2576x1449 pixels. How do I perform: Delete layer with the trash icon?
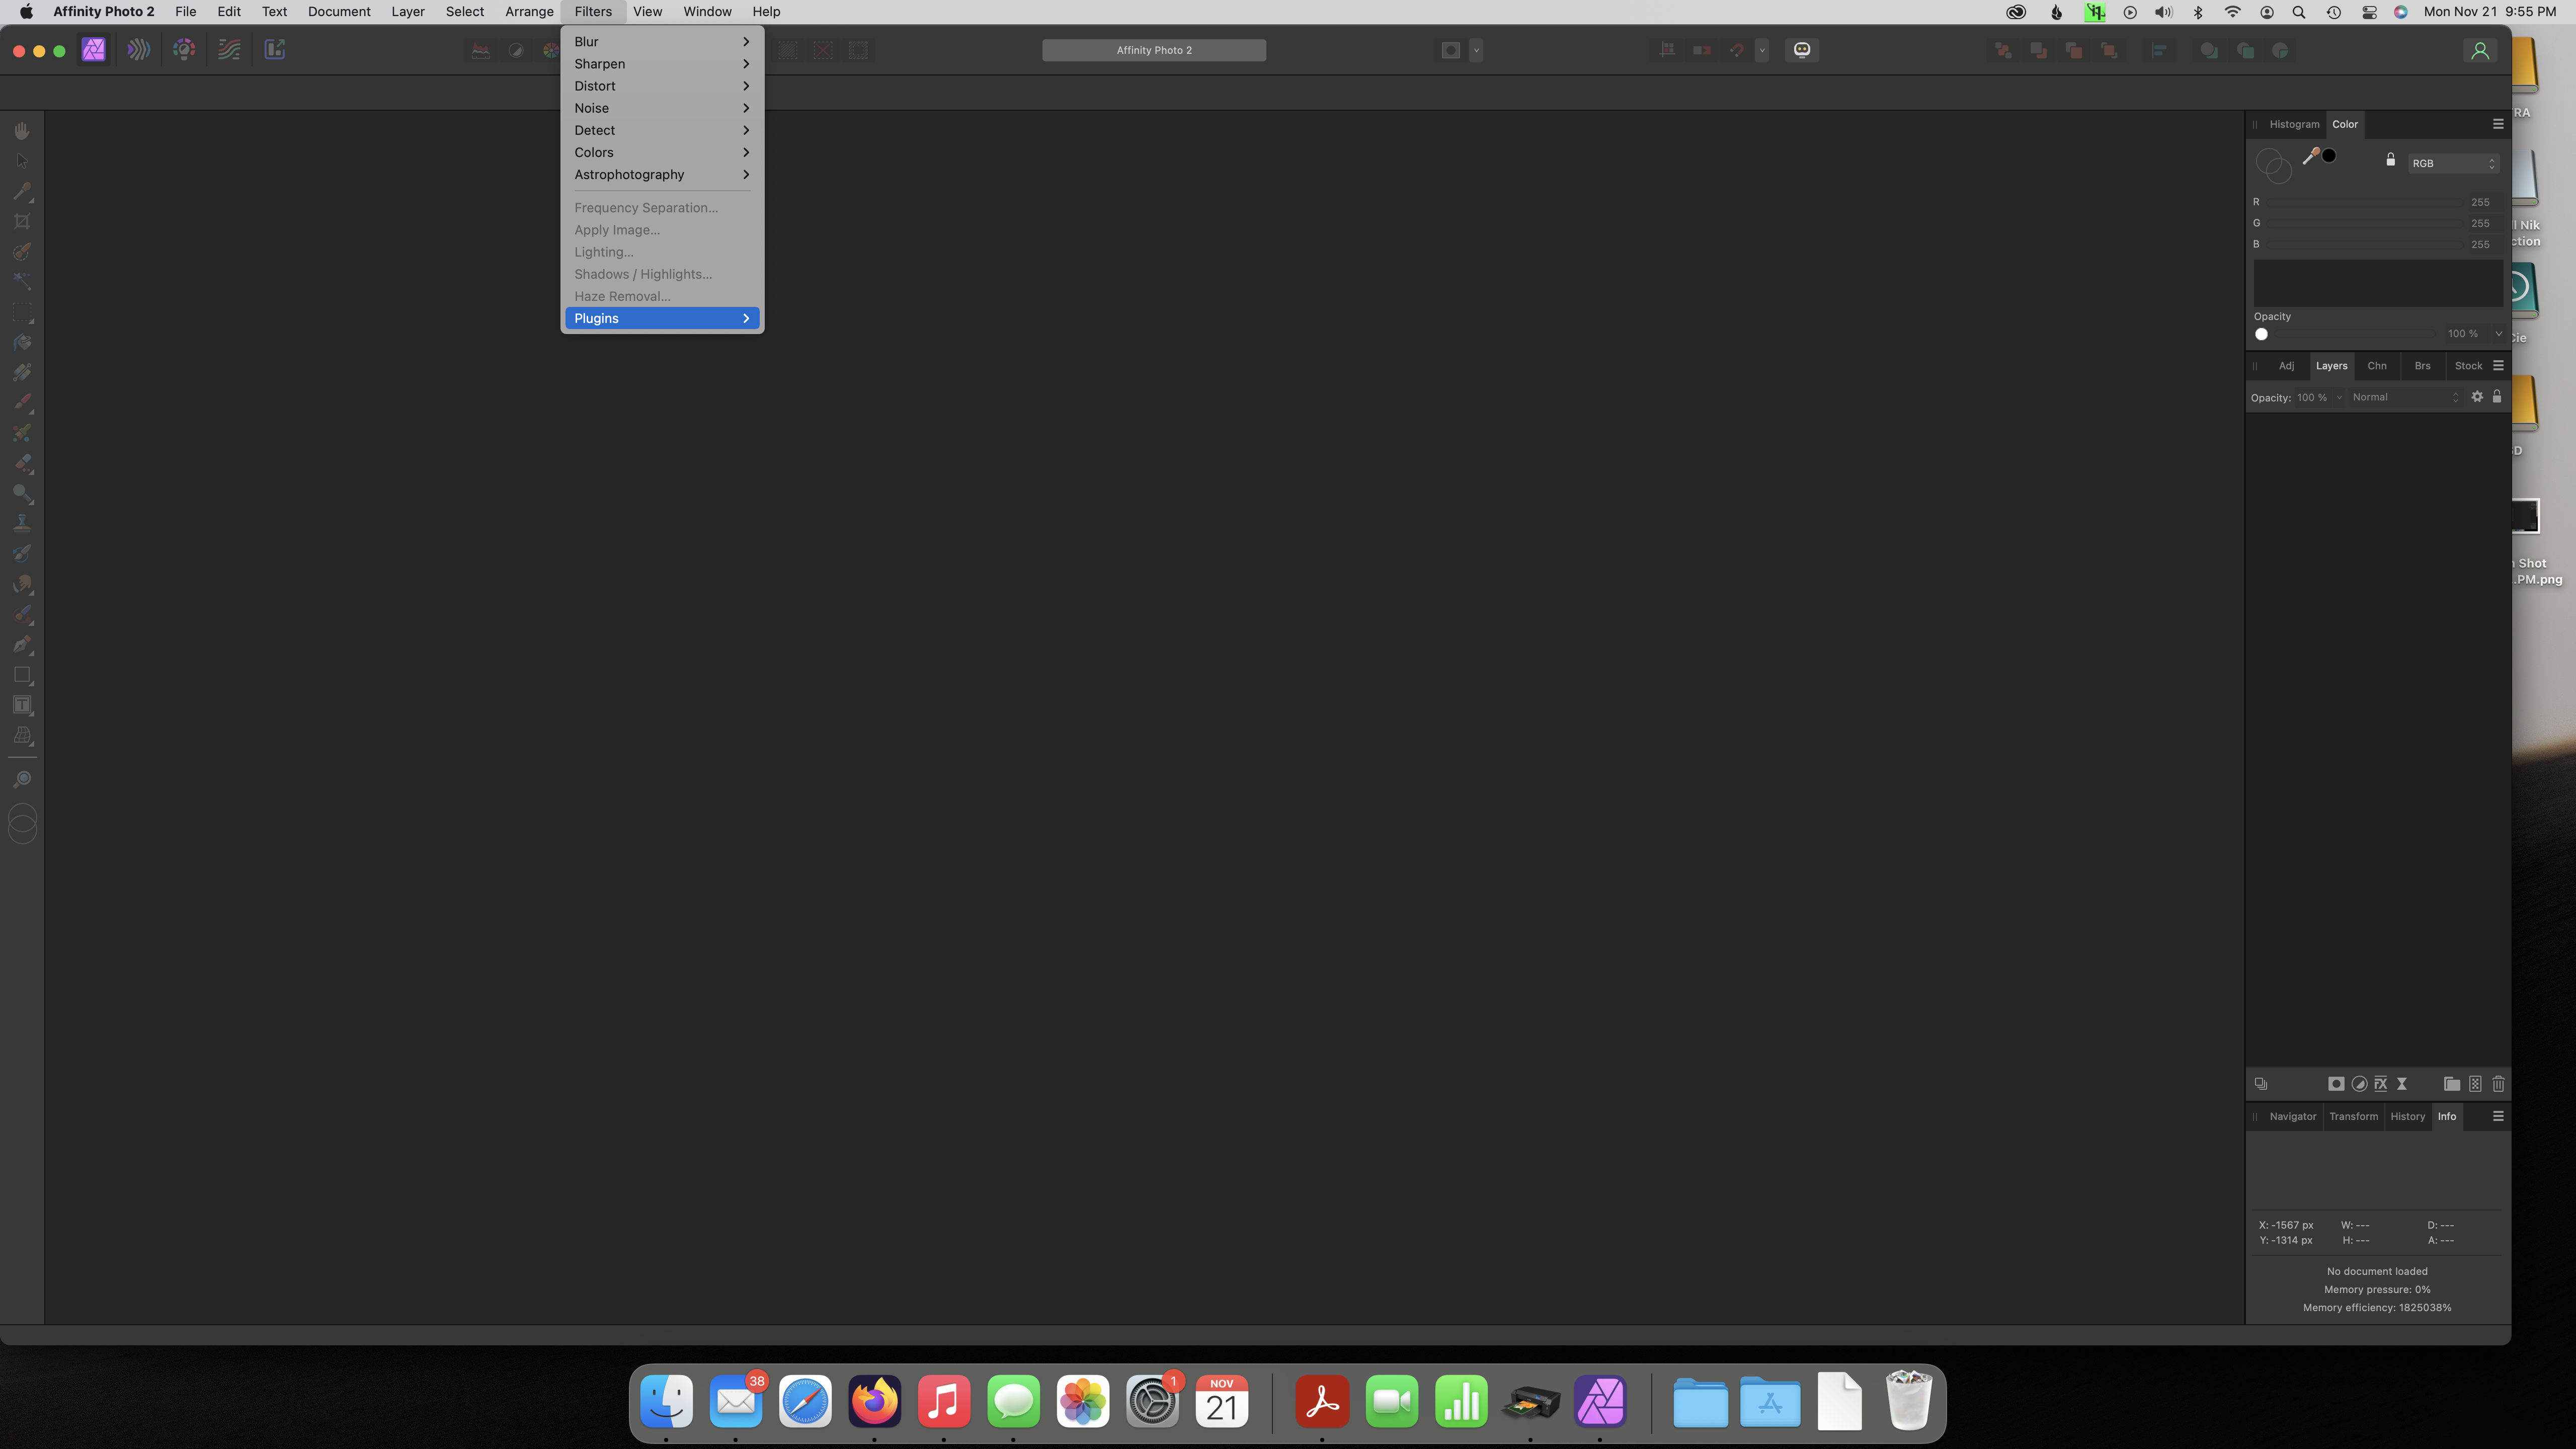click(x=2498, y=1084)
